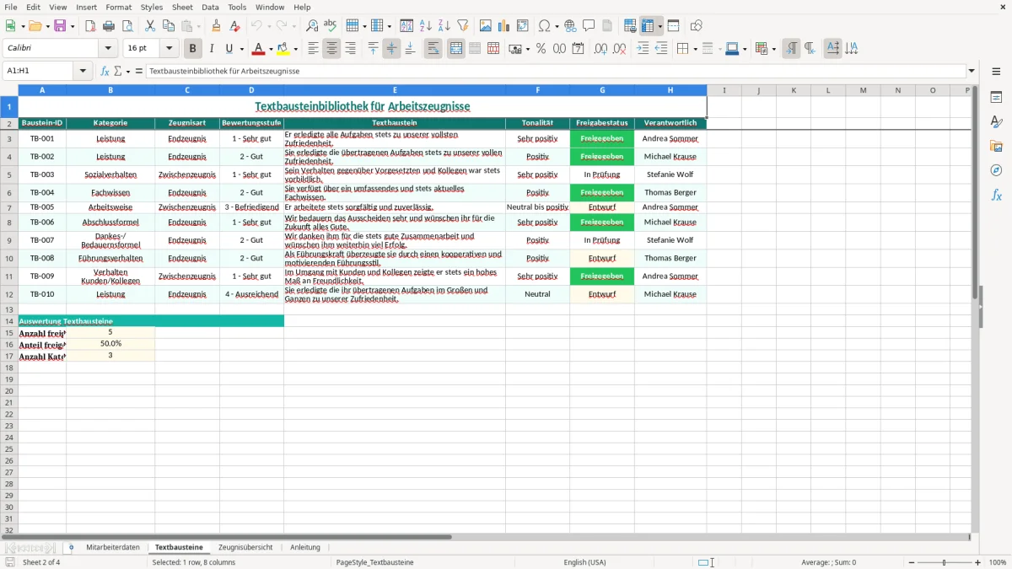This screenshot has height=569, width=1012.
Task: Activate Clone Formatting paintbrush
Action: coord(217,26)
